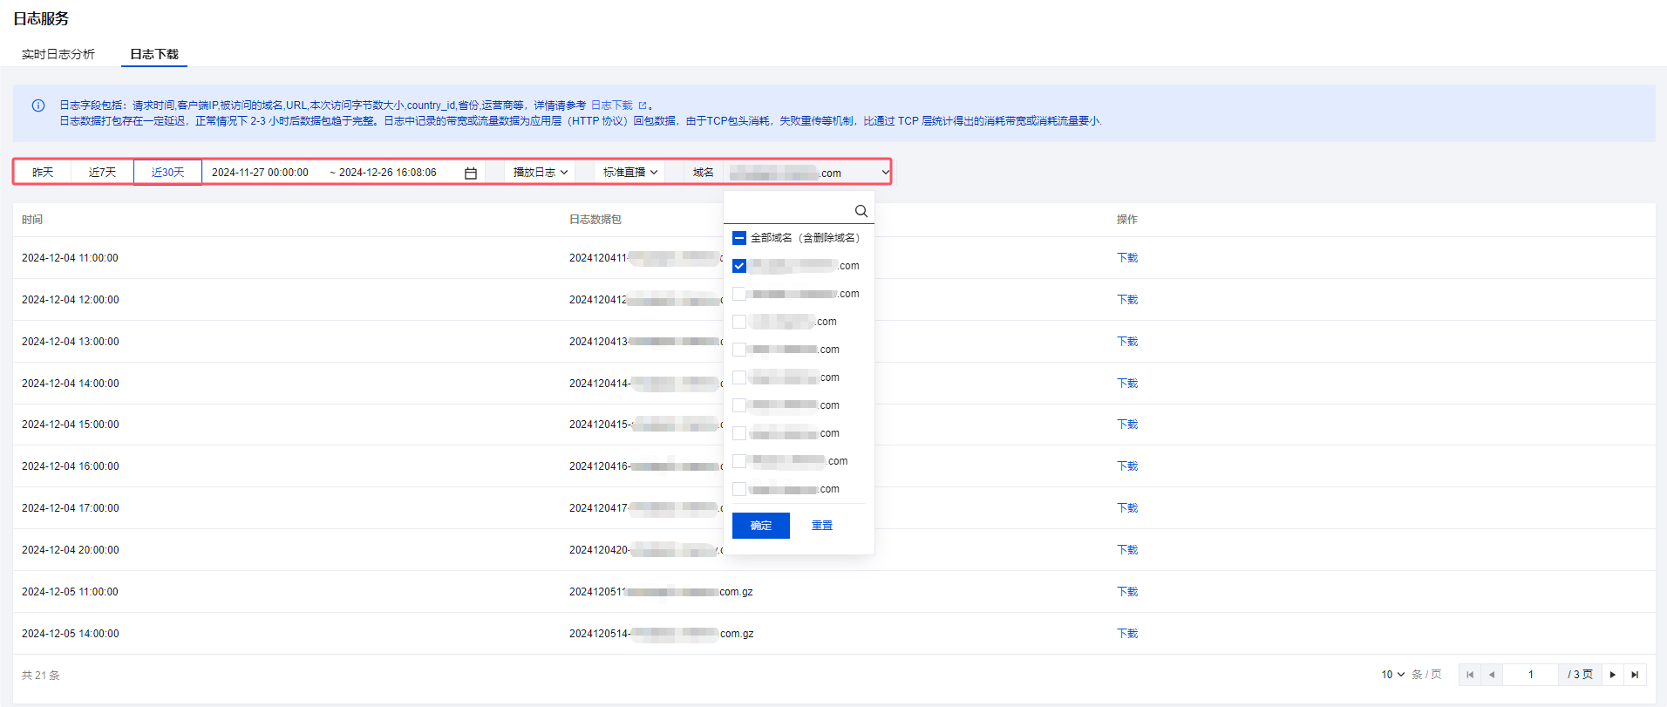
Task: Go to the next page arrow
Action: point(1613,675)
